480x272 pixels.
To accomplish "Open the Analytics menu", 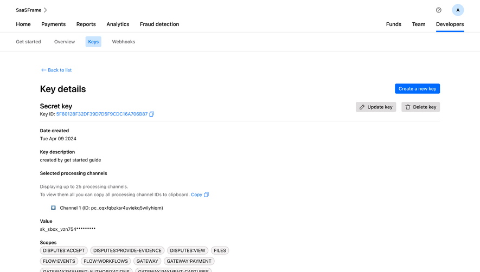I will click(x=118, y=24).
